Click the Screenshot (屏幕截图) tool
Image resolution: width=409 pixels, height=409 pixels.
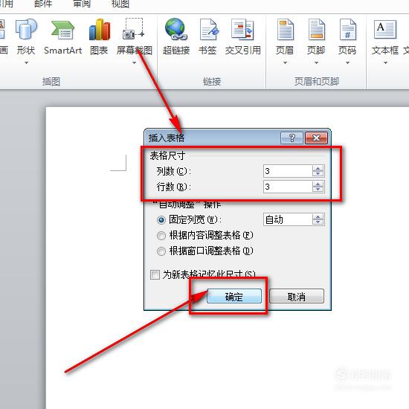click(x=135, y=37)
